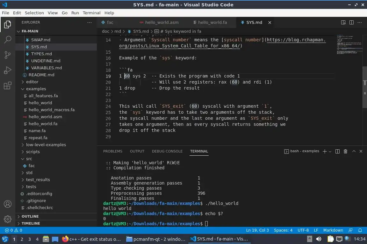This screenshot has height=244, width=367.
Task: Open the Manage gear icon
Action: click(x=8, y=219)
